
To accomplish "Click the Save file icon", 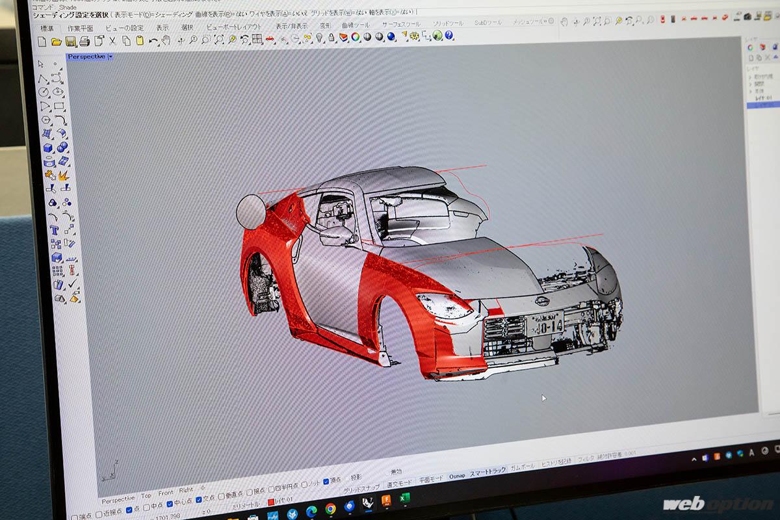I will pos(70,42).
